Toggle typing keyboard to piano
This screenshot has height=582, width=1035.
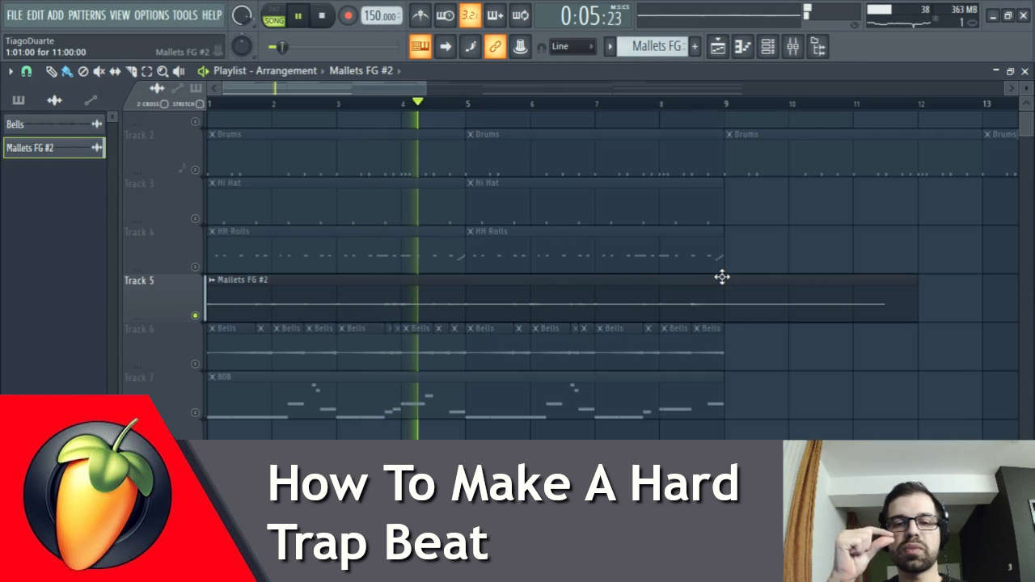point(420,46)
